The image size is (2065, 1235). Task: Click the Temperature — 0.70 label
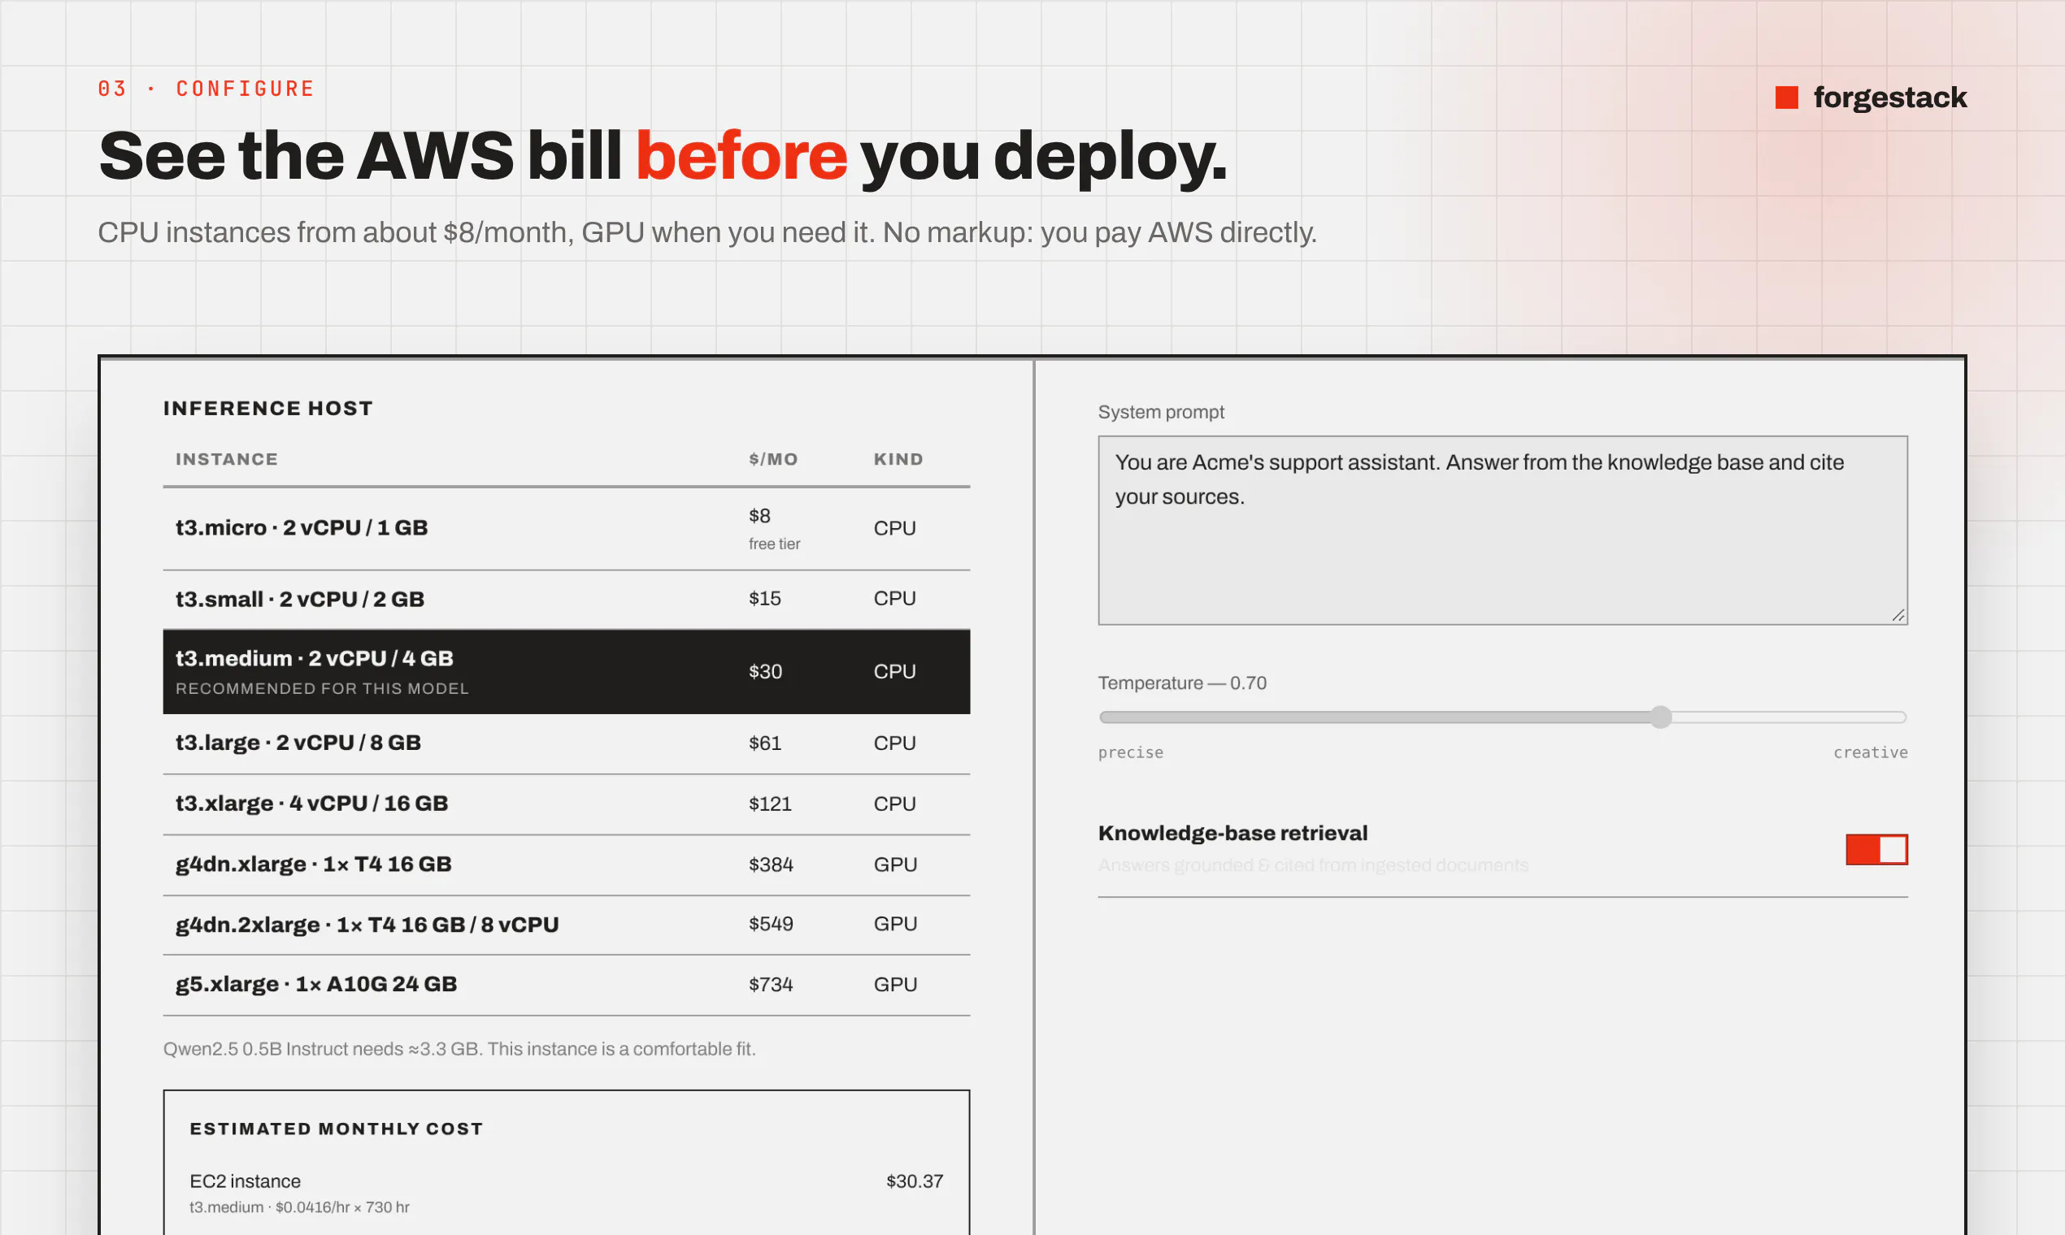point(1181,682)
